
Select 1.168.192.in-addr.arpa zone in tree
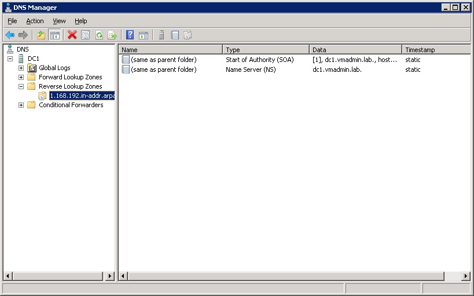[82, 96]
